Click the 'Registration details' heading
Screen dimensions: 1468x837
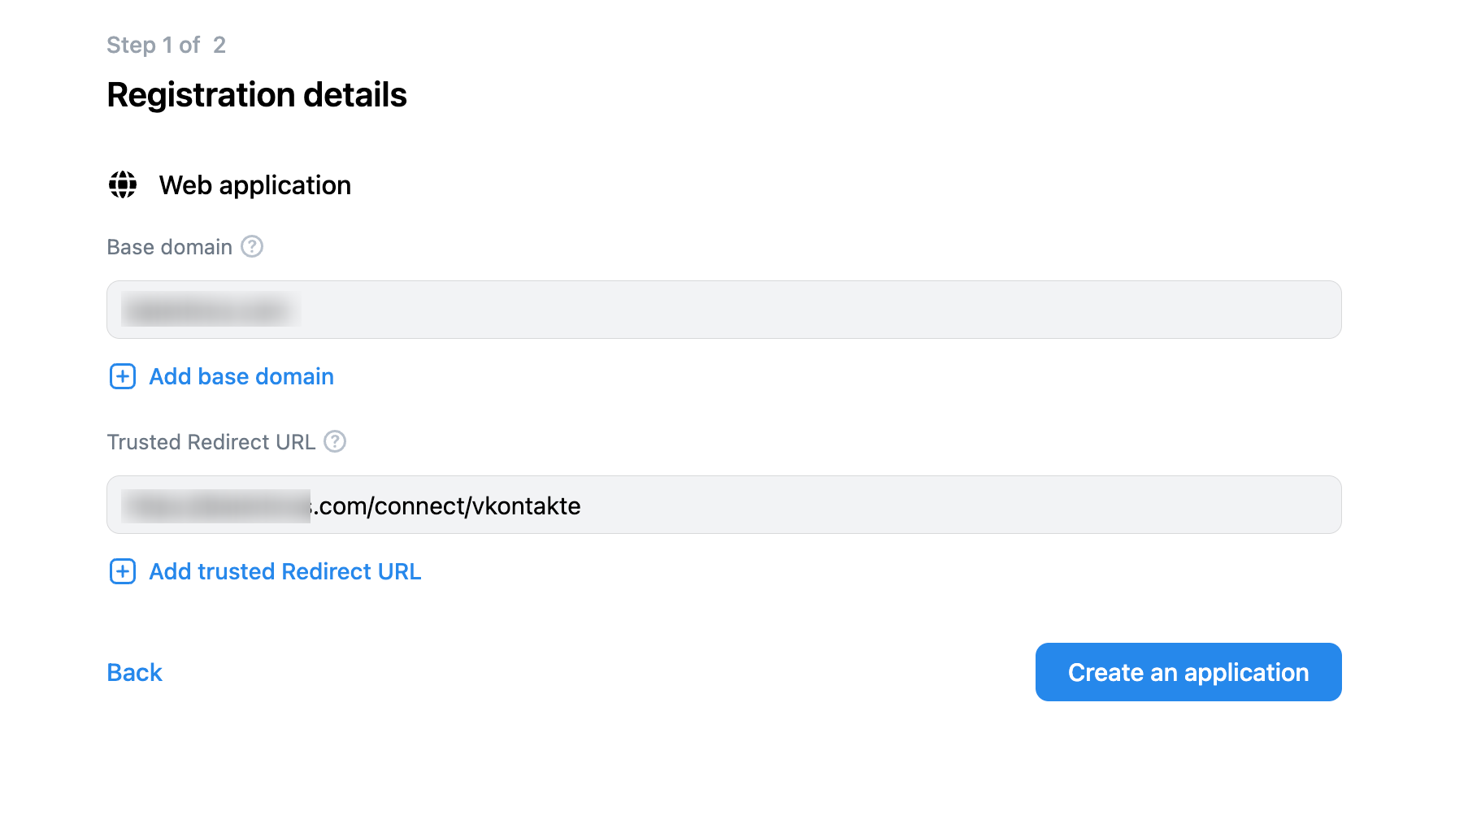pos(257,95)
